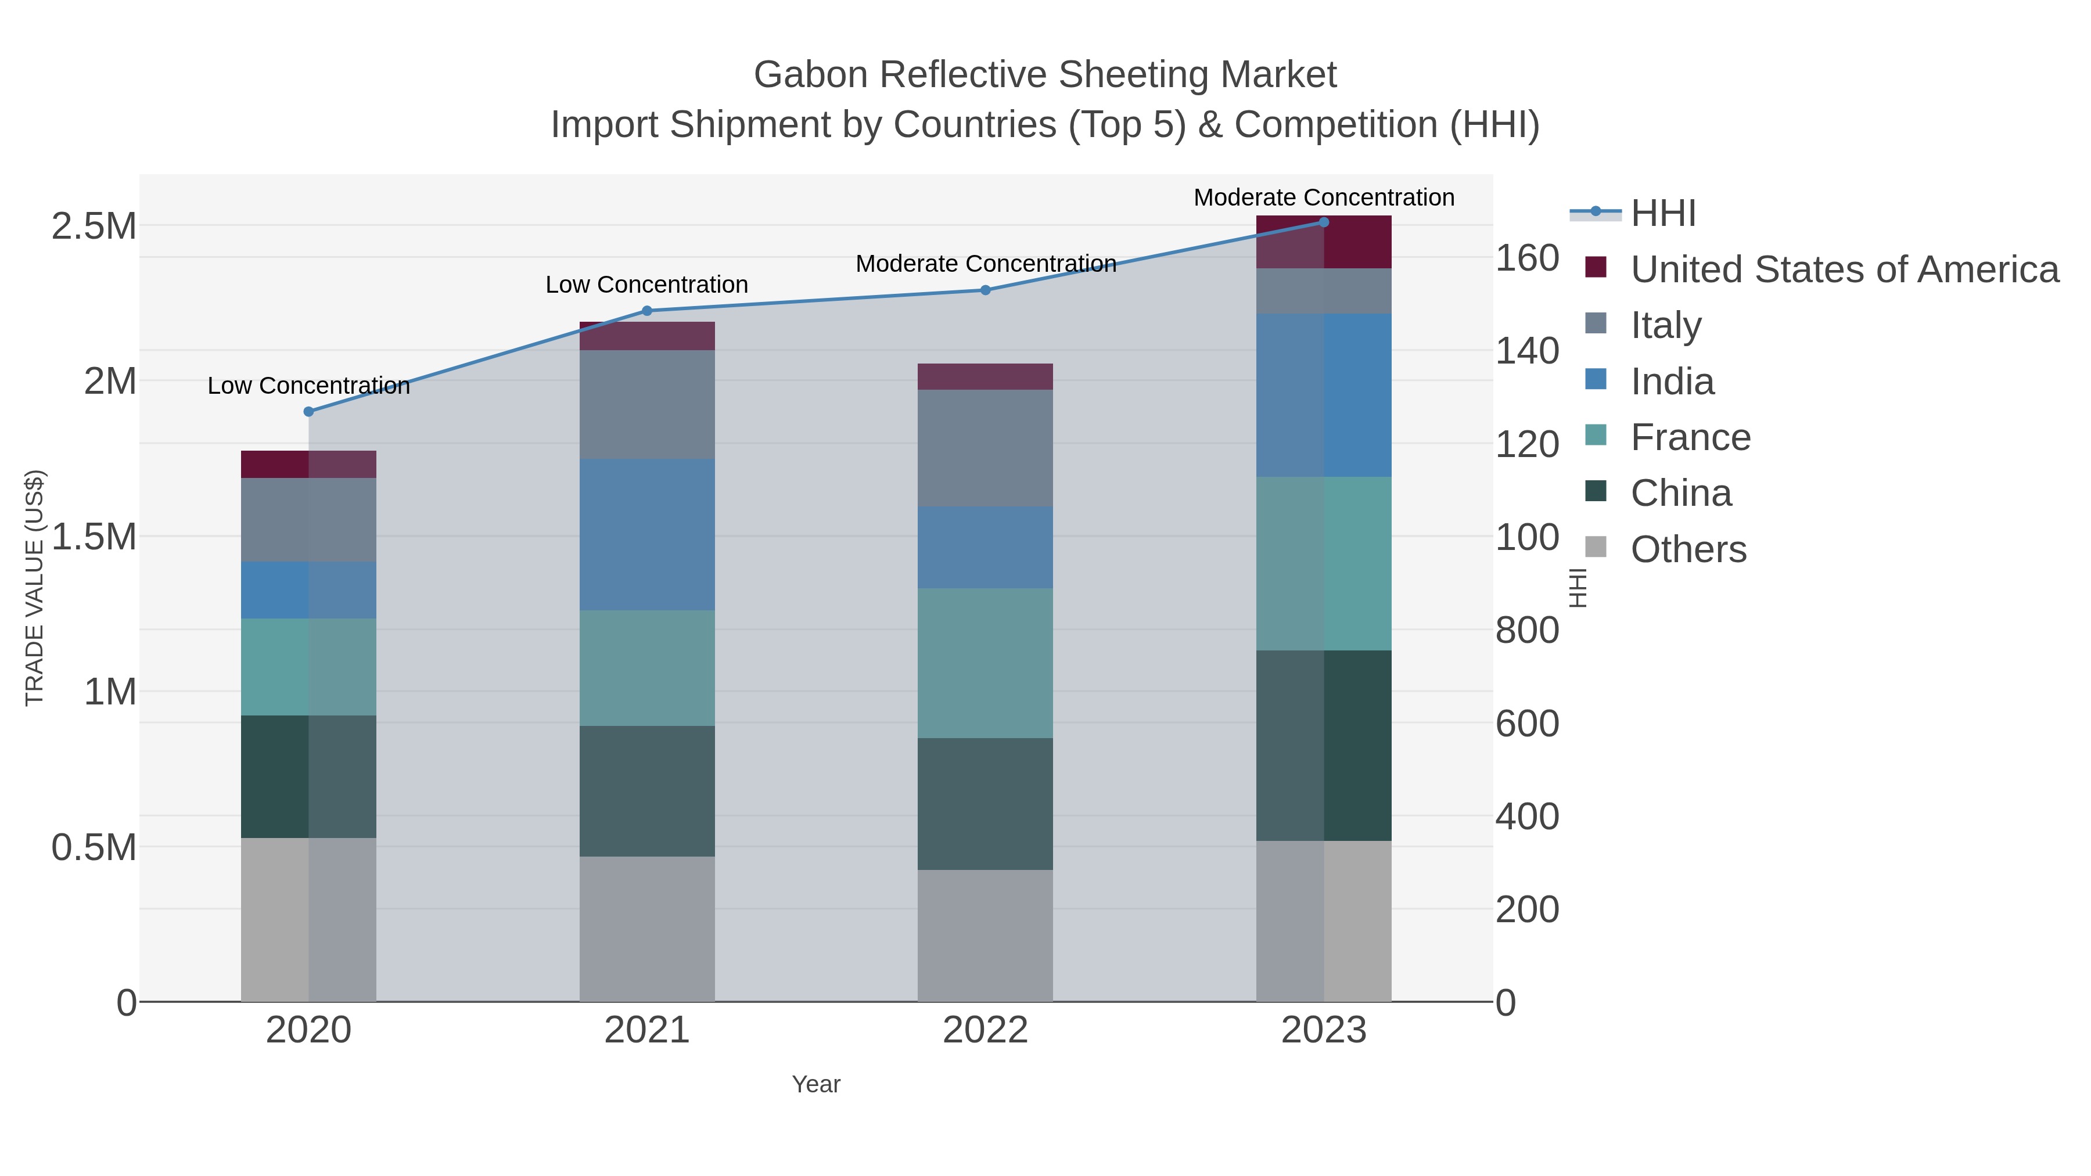Click the 2023 France bar segment

point(1324,564)
